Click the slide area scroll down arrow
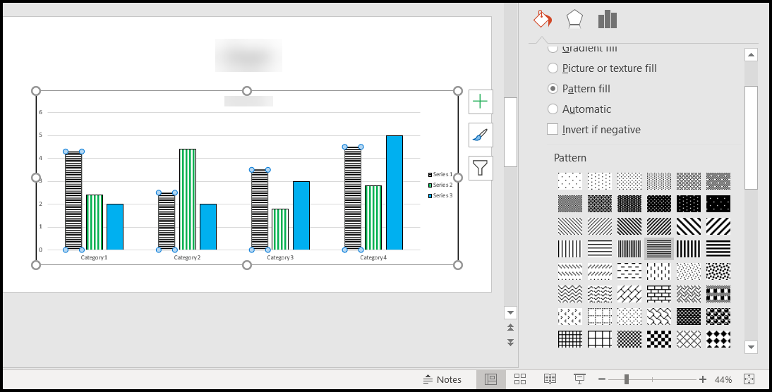Viewport: 772px width, 392px height. tap(511, 312)
